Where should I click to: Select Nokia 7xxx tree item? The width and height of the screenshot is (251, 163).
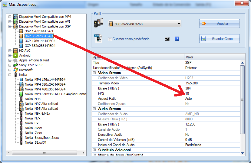pos(33,133)
